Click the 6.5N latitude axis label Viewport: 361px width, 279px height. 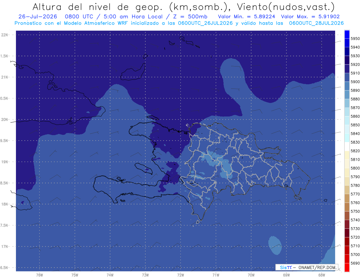(5, 268)
